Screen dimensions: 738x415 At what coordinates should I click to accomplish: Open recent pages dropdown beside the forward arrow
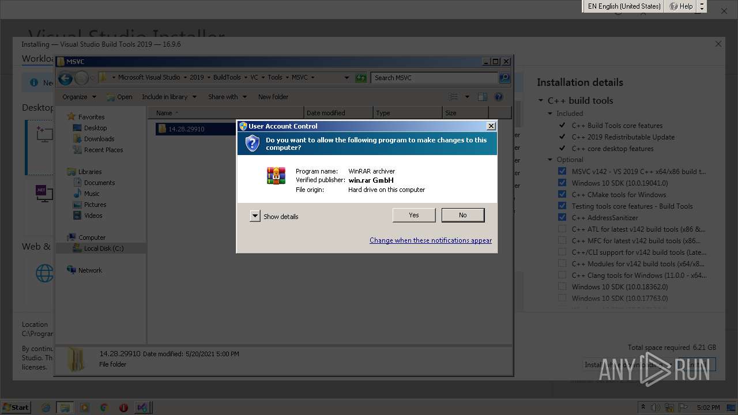pos(93,78)
